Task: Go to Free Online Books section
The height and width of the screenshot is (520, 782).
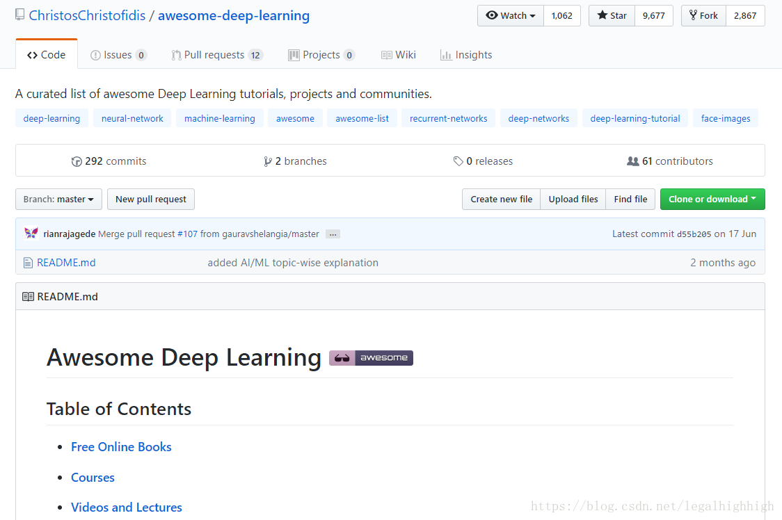Action: coord(121,447)
